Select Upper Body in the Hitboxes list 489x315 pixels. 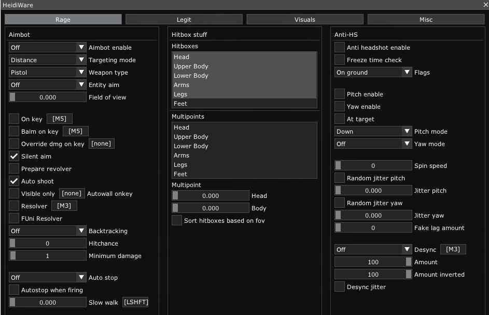click(x=244, y=66)
